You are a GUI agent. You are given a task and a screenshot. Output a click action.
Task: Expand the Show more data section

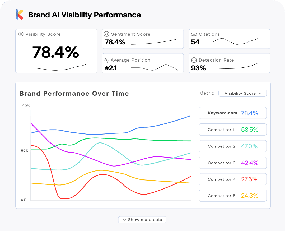click(142, 220)
